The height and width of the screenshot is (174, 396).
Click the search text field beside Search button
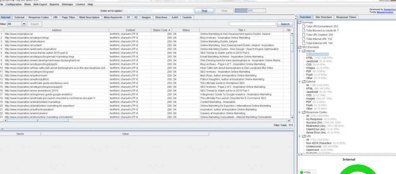(252, 24)
